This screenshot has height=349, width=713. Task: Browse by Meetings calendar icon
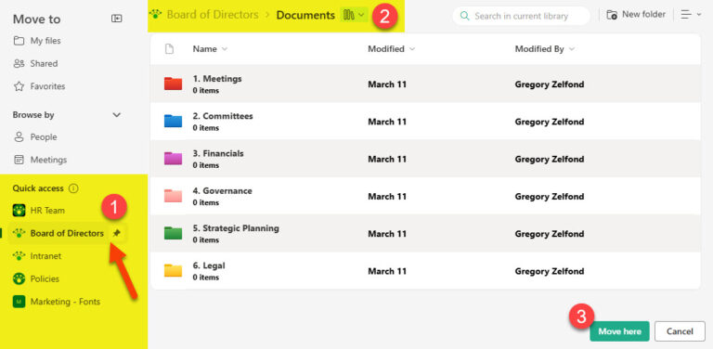tap(19, 160)
